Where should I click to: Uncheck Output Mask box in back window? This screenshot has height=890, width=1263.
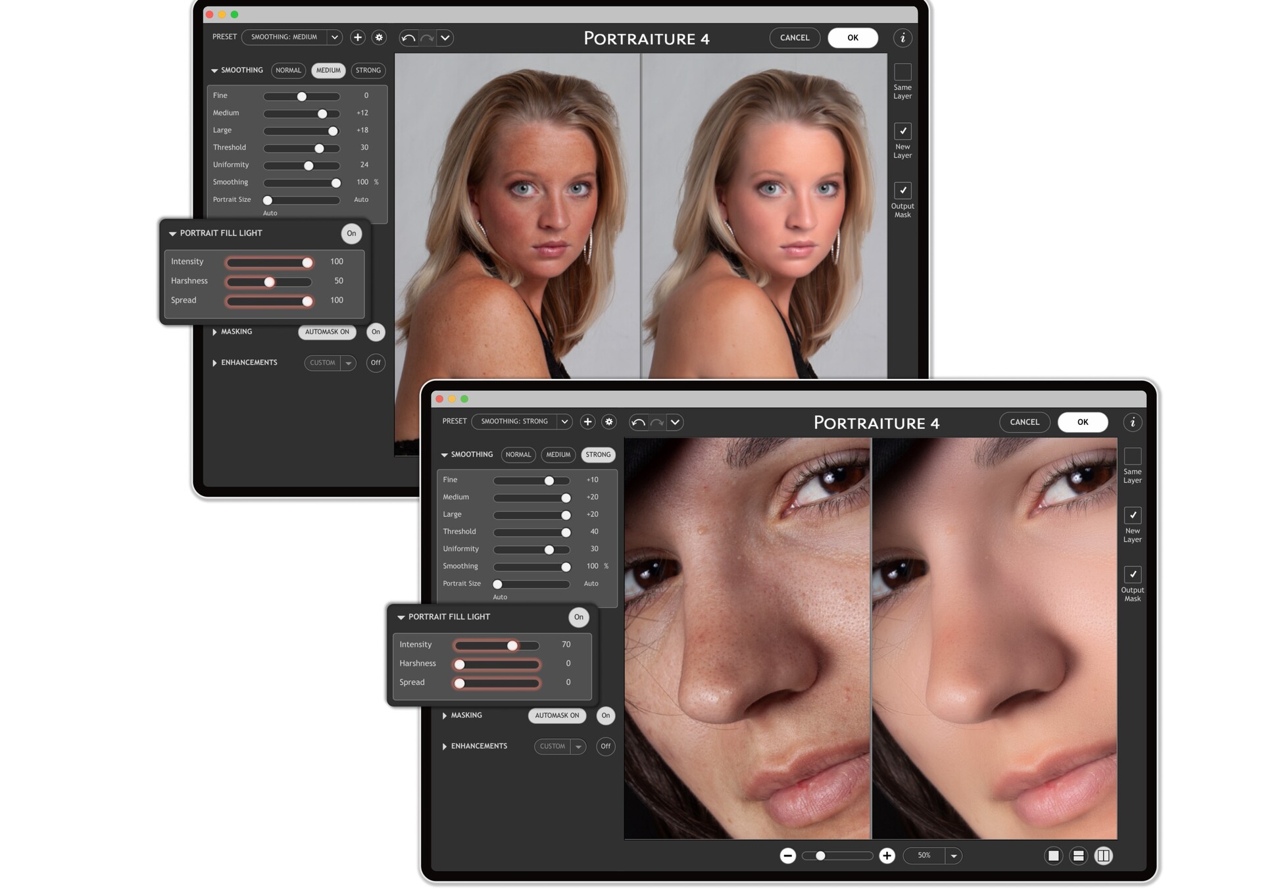tap(903, 190)
